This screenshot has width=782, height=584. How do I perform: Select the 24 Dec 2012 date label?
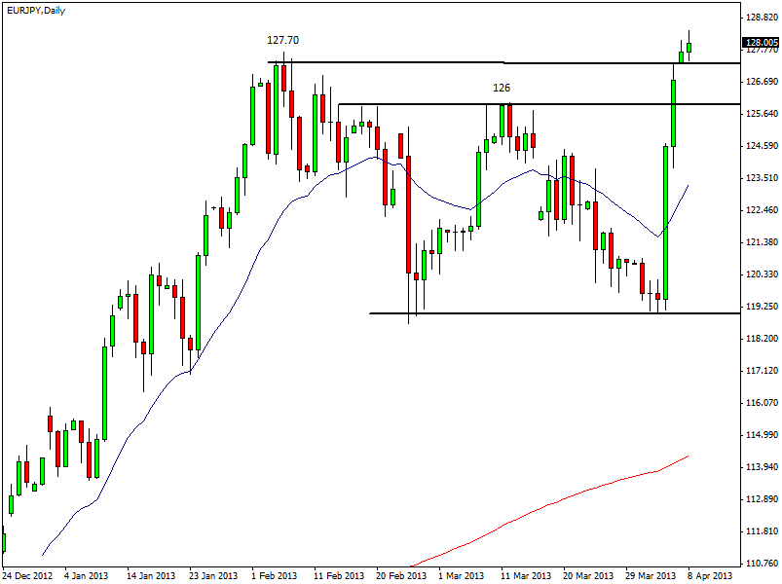(x=29, y=575)
